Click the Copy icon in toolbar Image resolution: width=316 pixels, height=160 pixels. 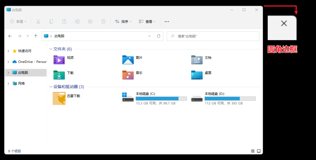pos(51,21)
